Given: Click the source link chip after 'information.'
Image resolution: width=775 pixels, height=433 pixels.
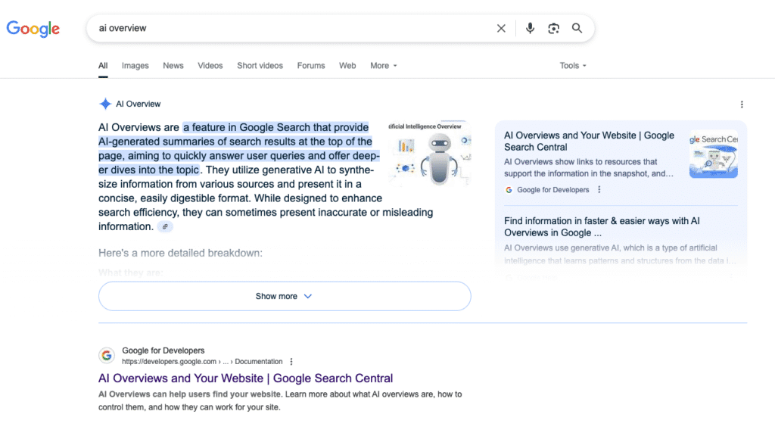Looking at the screenshot, I should [165, 227].
